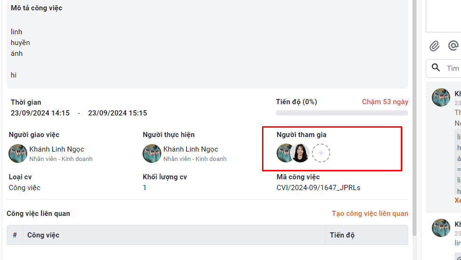Click the woman's avatar under Người tham gia
Screen dimensions: 461x260
[301, 153]
